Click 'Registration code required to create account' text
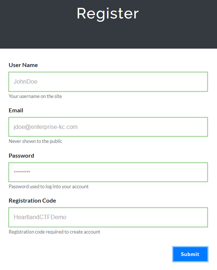The height and width of the screenshot is (270, 217). 54,232
